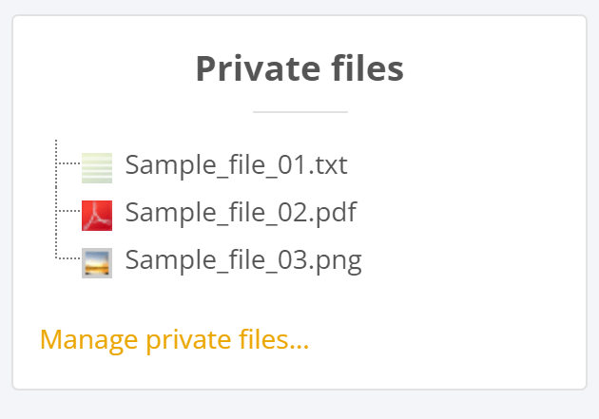Click the Private files heading
This screenshot has height=419, width=599.
click(299, 69)
